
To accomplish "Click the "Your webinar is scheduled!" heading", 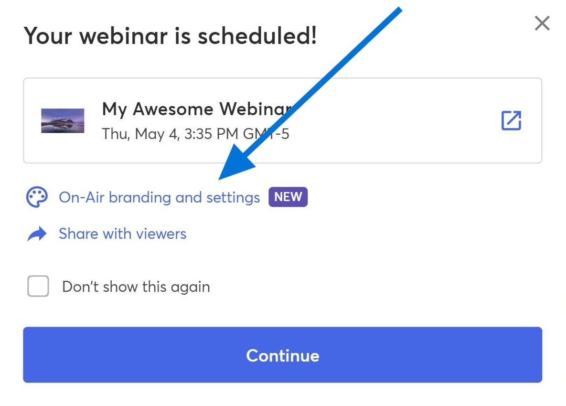I will coord(171,36).
